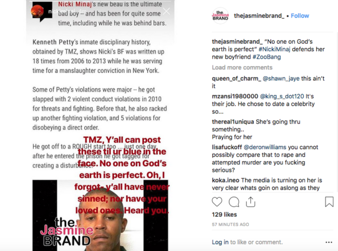Open comments via the speech bubble icon
338x251 pixels.
pyautogui.click(x=234, y=202)
